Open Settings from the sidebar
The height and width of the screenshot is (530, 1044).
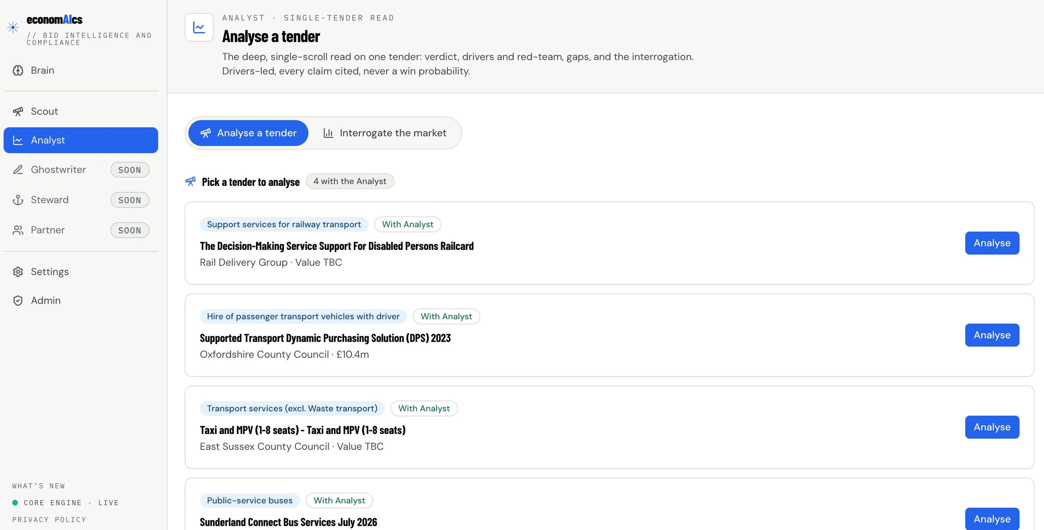point(81,272)
